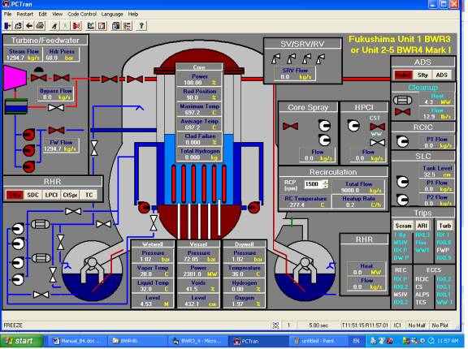Toggle the red ADS Reset button
The width and height of the screenshot is (468, 349).
click(x=403, y=75)
